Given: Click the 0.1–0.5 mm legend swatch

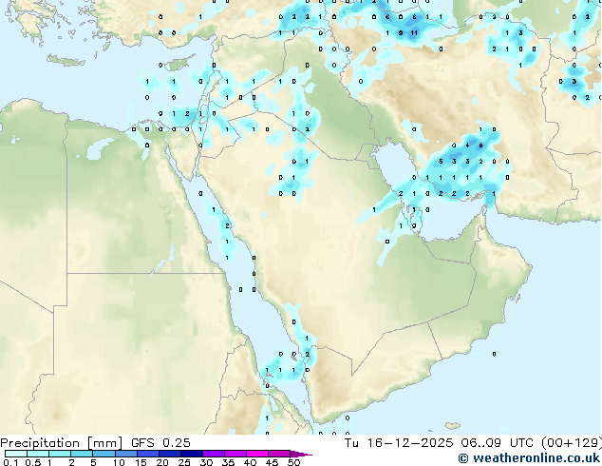Looking at the screenshot, I should coord(16,454).
